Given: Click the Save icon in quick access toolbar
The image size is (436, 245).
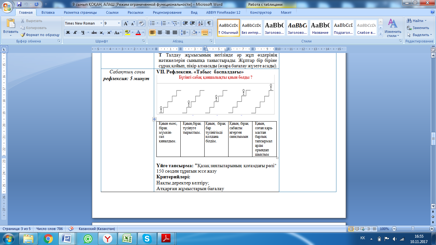Looking at the screenshot, I should [x=19, y=4].
